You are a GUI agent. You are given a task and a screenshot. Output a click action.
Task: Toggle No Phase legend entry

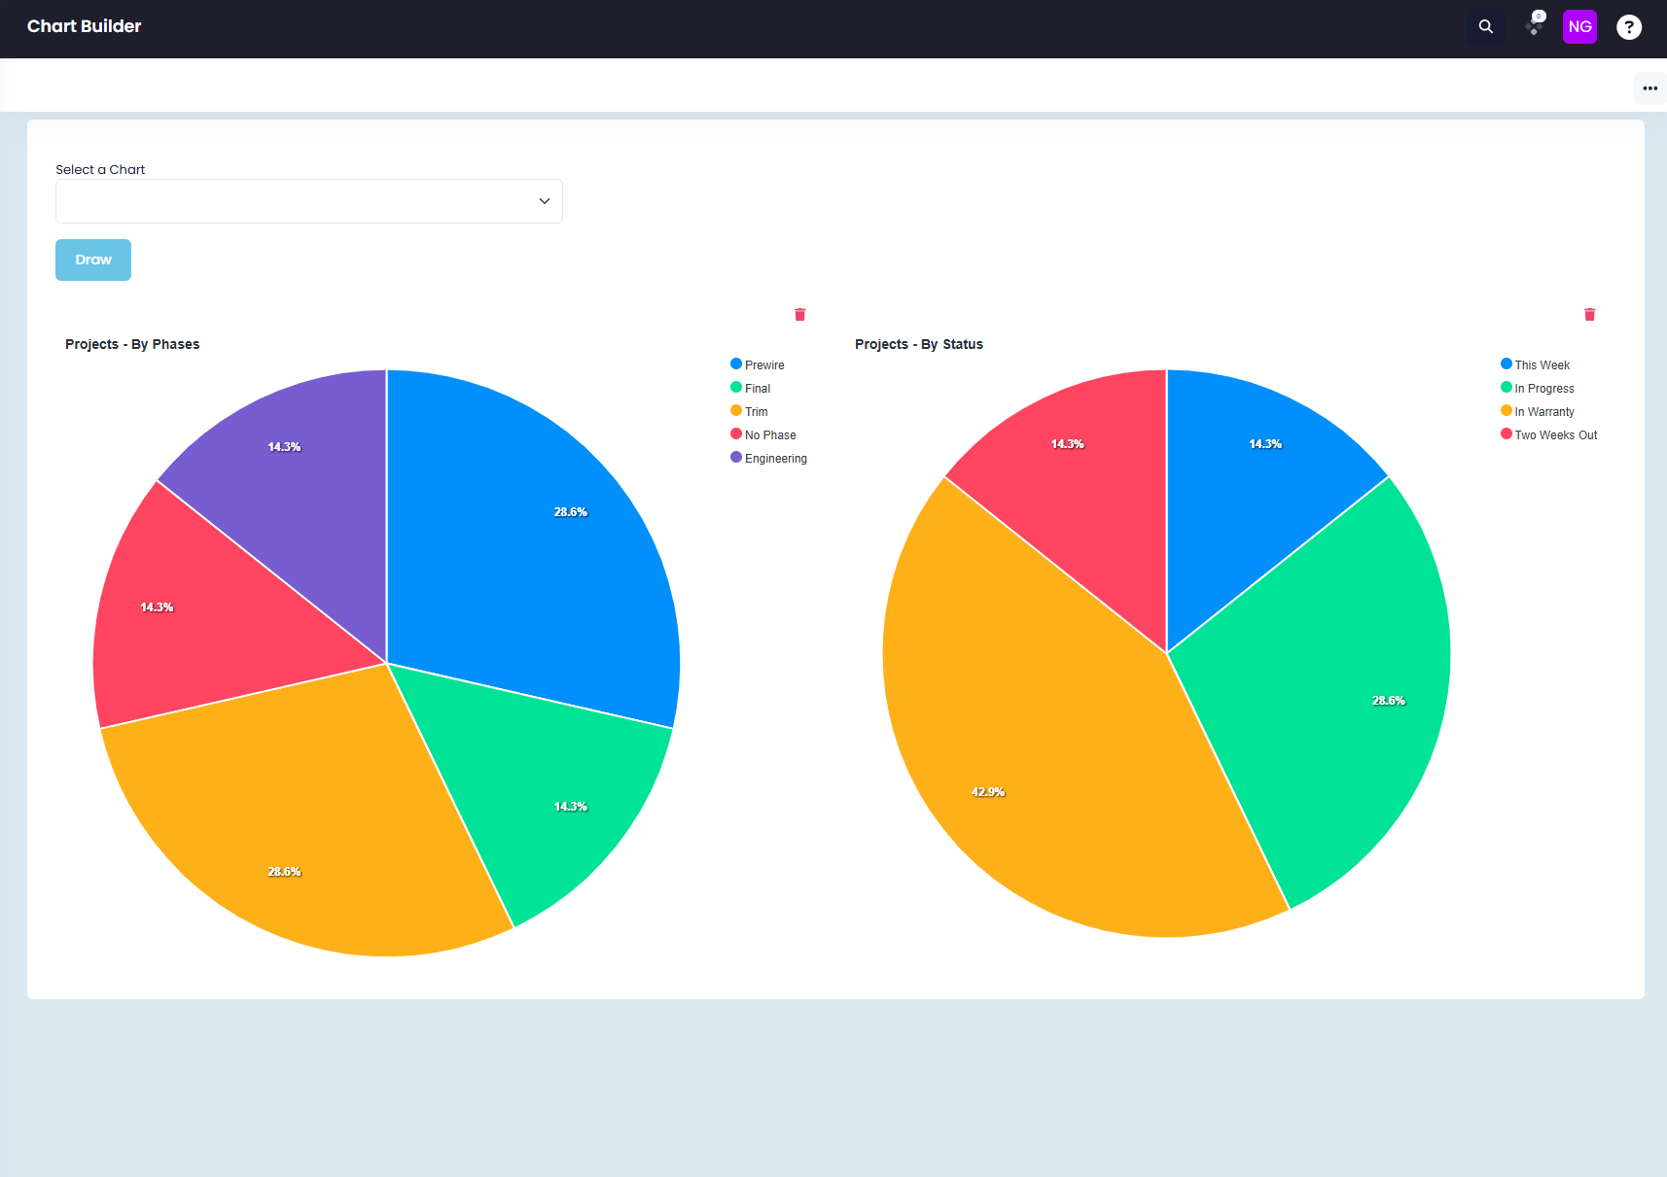763,434
